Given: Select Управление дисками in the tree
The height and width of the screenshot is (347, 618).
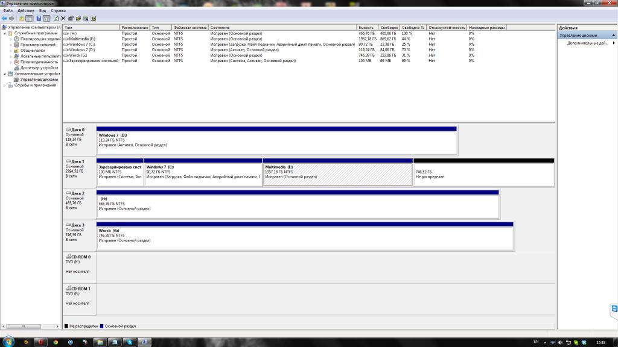Looking at the screenshot, I should pyautogui.click(x=39, y=80).
